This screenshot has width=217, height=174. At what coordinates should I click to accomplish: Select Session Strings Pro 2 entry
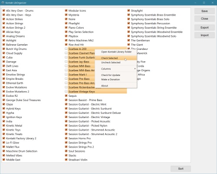coord(81,147)
